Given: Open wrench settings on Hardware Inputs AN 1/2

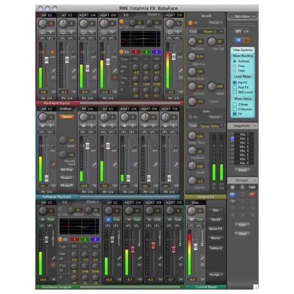Looking at the screenshot, I should click(53, 71).
